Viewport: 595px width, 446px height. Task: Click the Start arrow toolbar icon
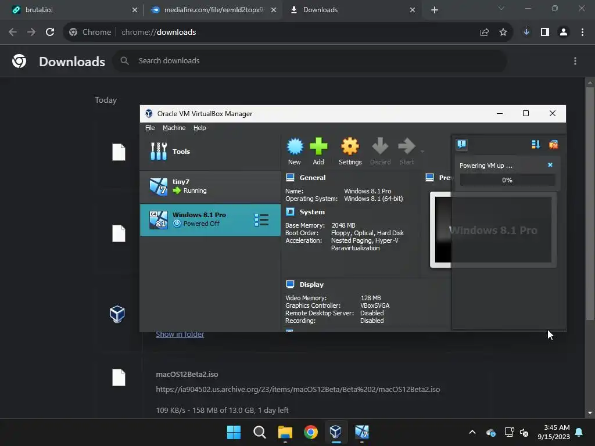pos(406,152)
